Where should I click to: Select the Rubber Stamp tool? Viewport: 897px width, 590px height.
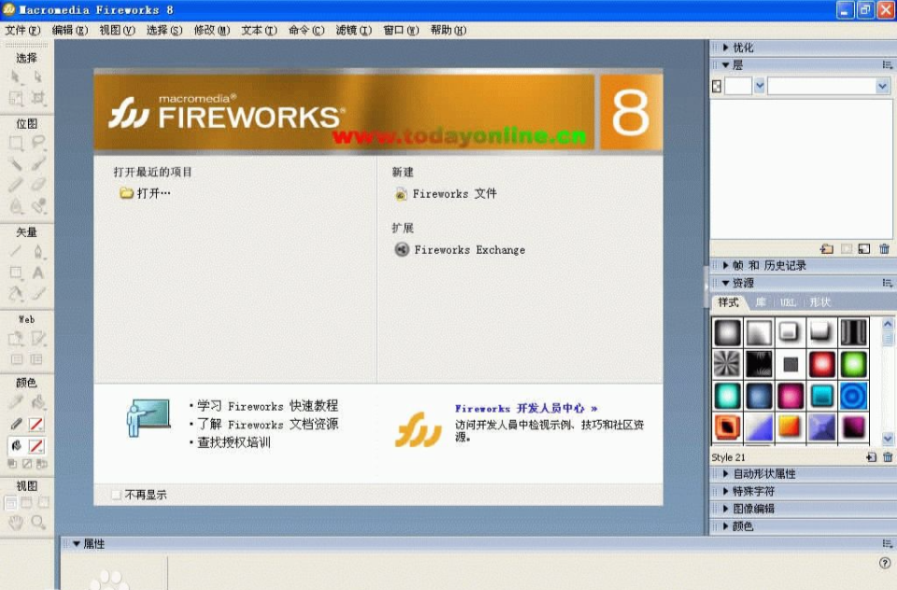click(38, 205)
